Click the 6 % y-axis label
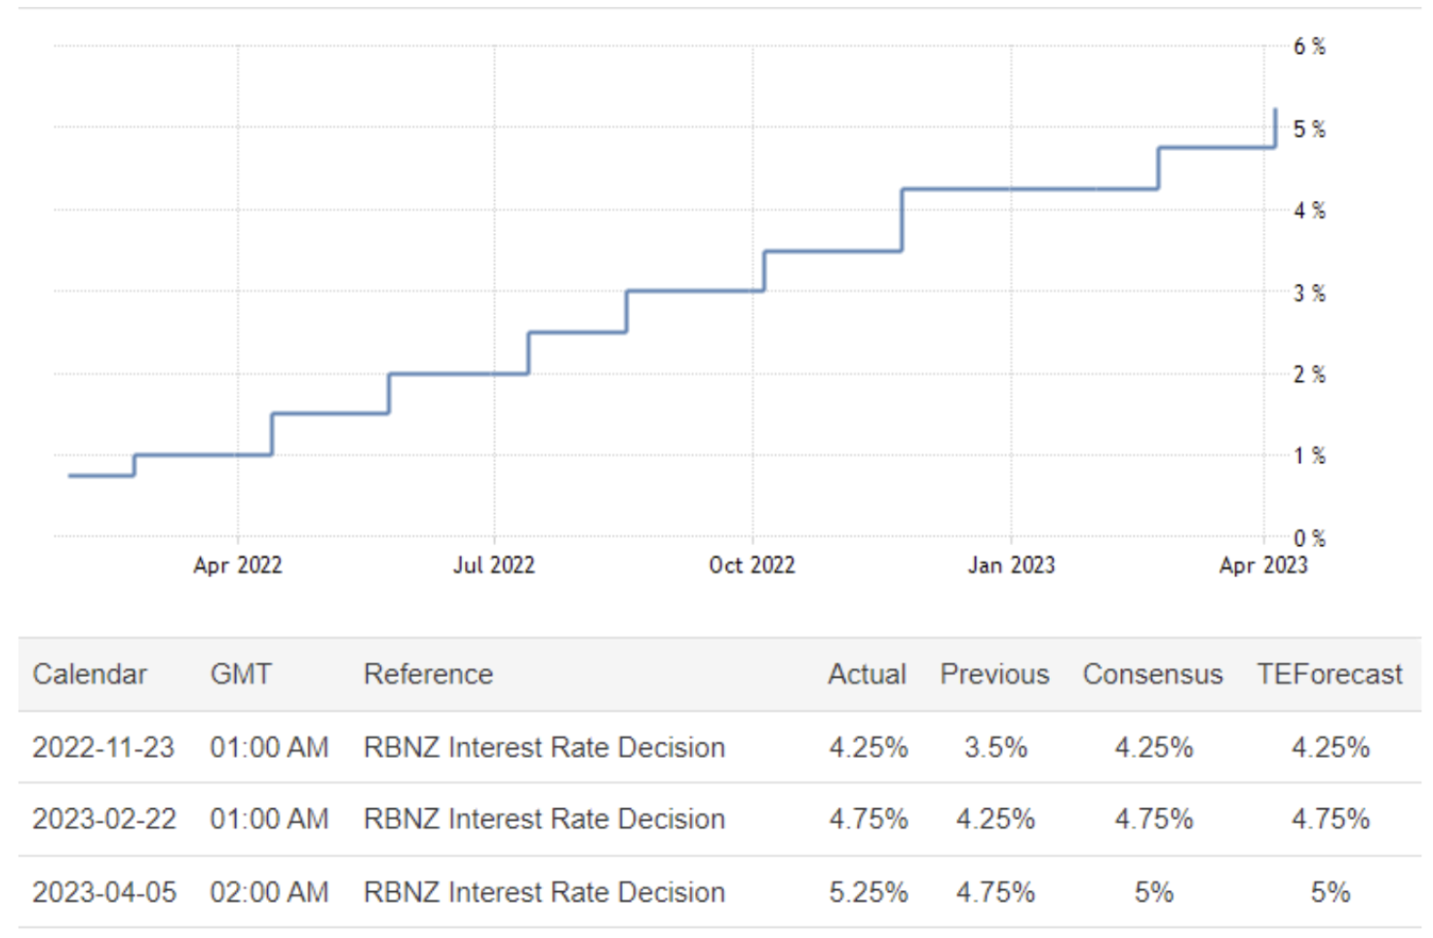1433x938 pixels. coord(1309,47)
